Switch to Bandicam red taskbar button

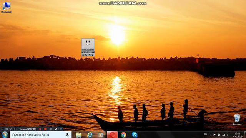pos(112,135)
